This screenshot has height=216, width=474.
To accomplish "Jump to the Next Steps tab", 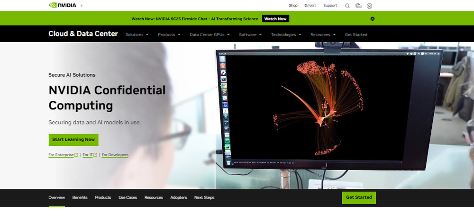I will click(204, 198).
